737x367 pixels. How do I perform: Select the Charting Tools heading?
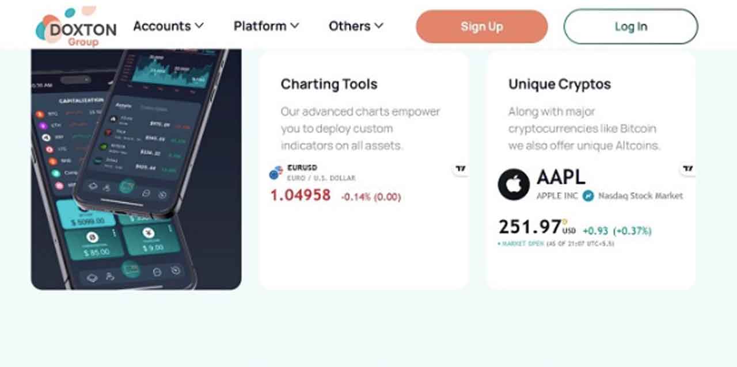coord(329,84)
